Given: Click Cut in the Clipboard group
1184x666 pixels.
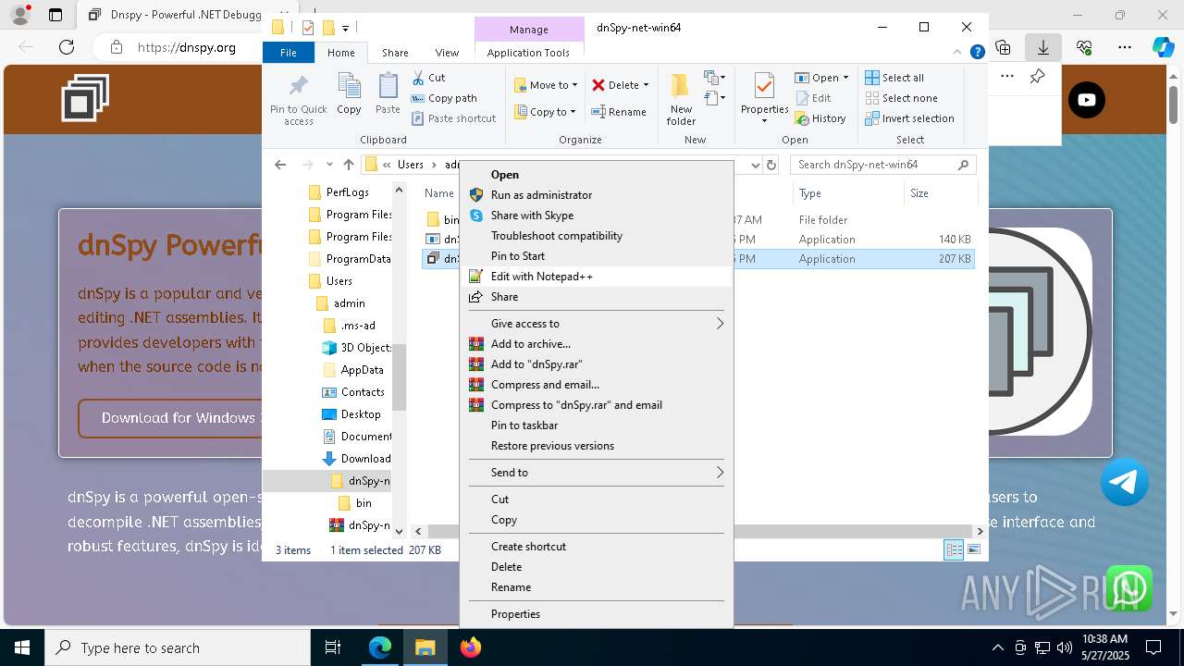Looking at the screenshot, I should (428, 78).
